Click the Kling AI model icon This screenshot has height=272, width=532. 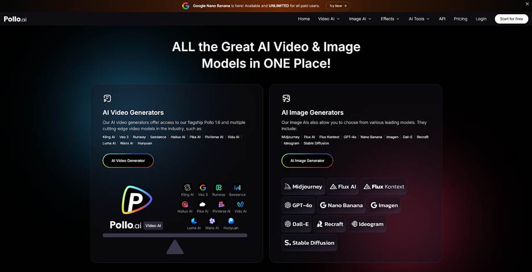coord(187,188)
